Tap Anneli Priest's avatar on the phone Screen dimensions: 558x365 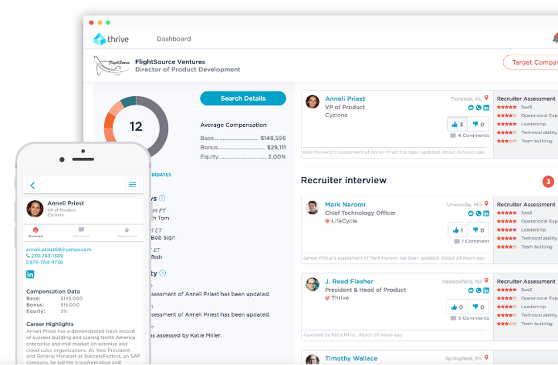[35, 208]
